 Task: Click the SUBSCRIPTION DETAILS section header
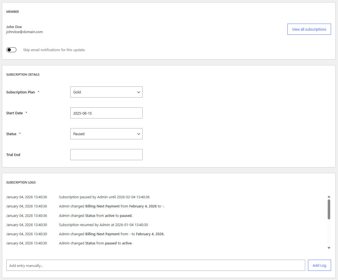pyautogui.click(x=23, y=74)
